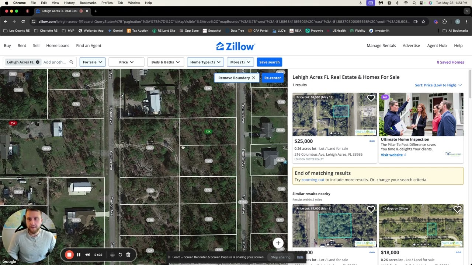Image resolution: width=472 pixels, height=265 pixels.
Task: Open All Bookmarks folder
Action: click(455, 31)
